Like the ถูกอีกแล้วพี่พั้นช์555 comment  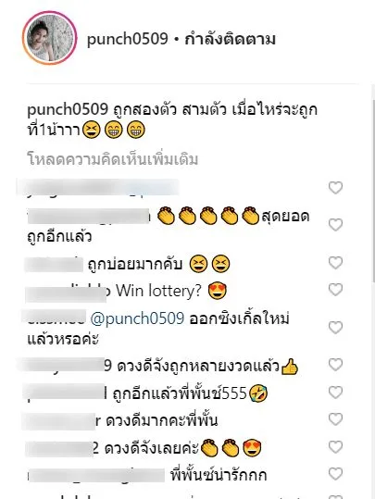pyautogui.click(x=335, y=393)
